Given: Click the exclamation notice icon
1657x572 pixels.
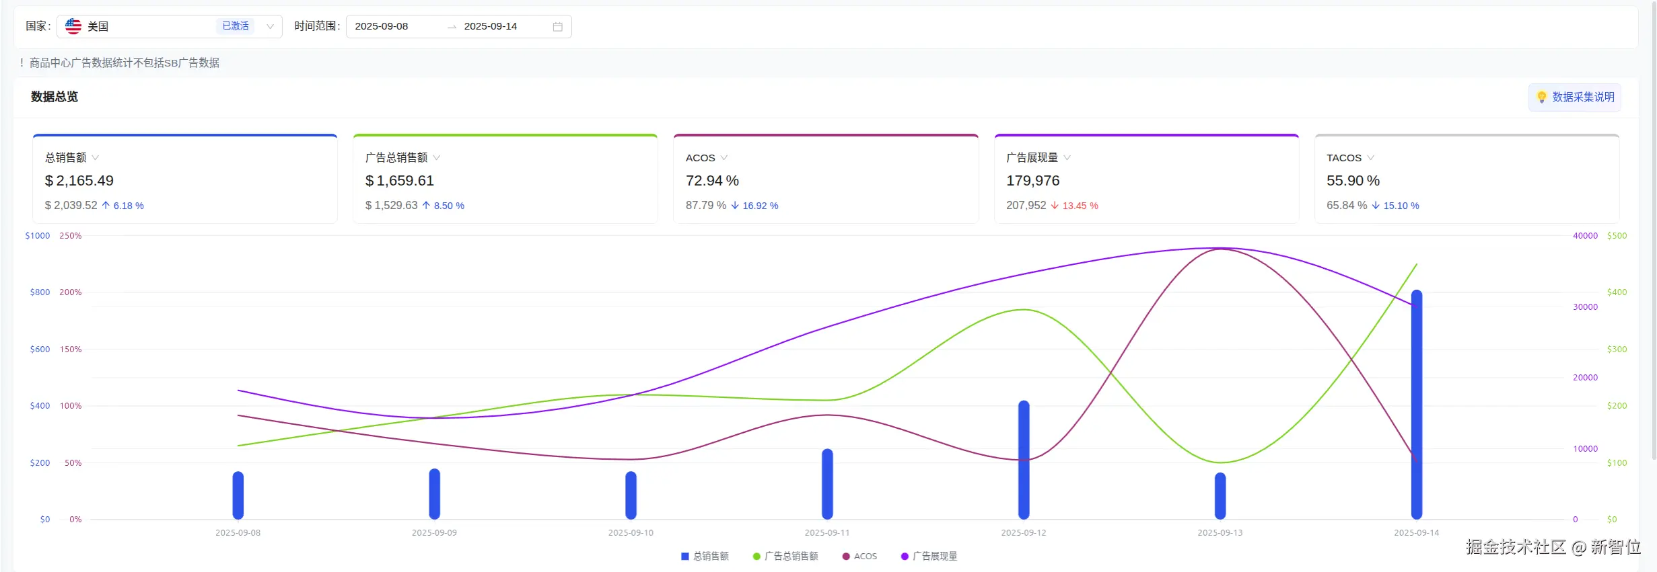Looking at the screenshot, I should [22, 63].
